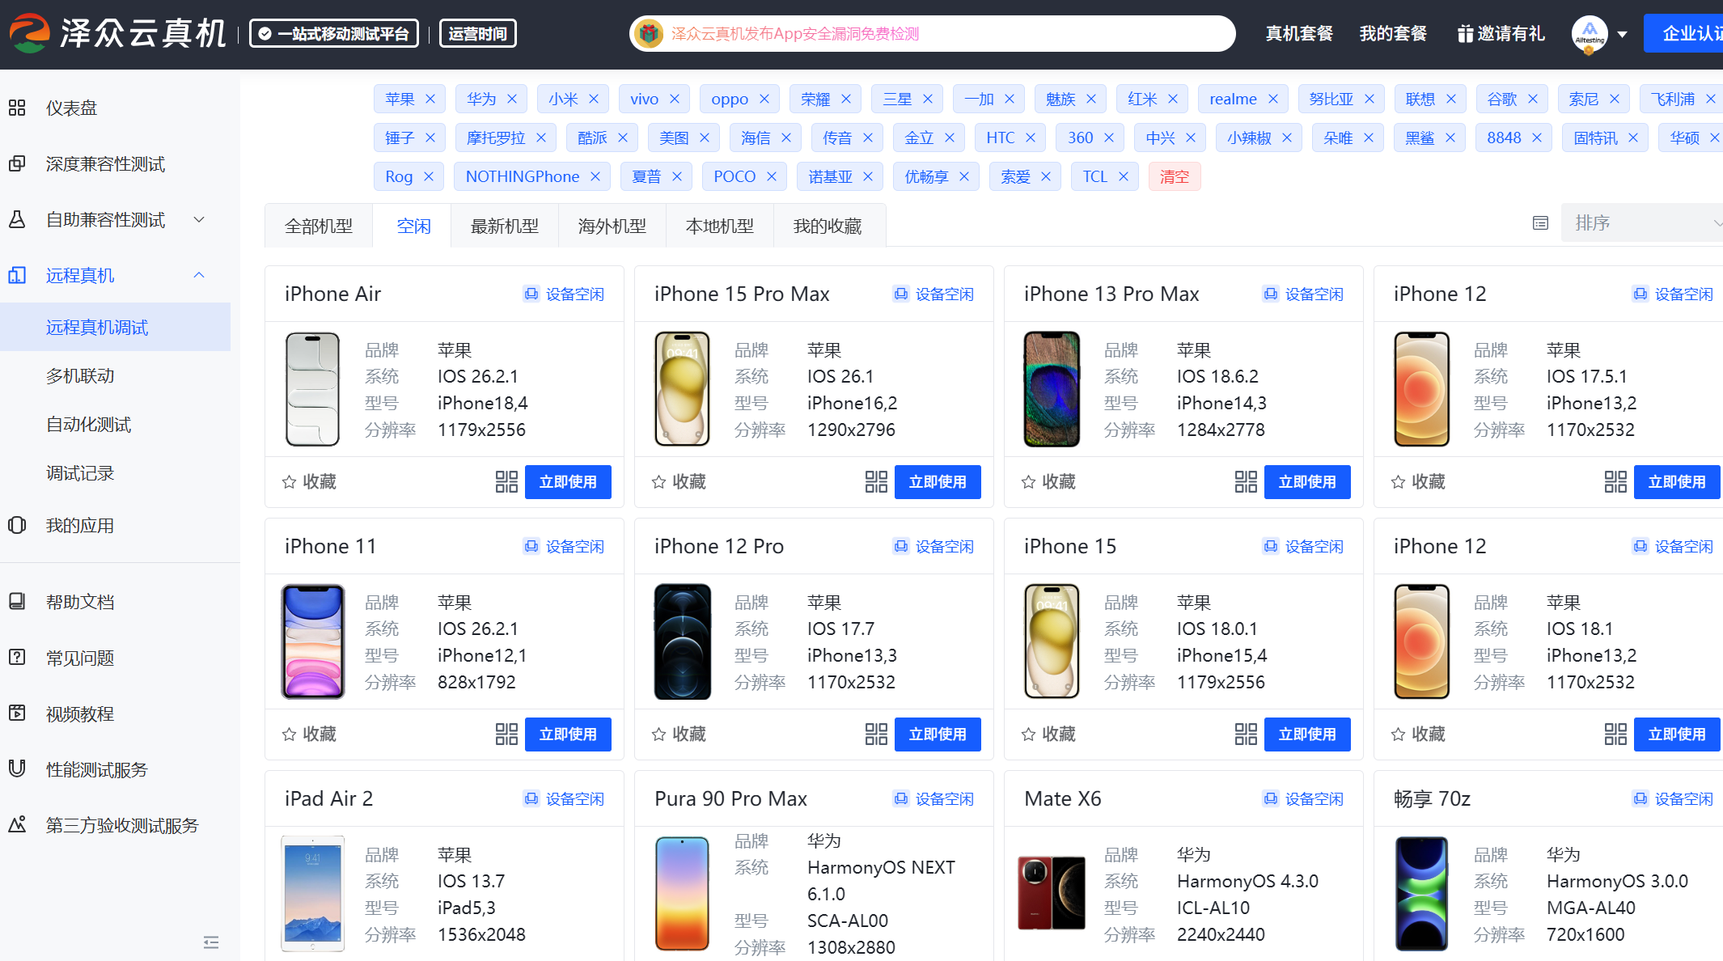1723x961 pixels.
Task: Remove the TCL filter tag
Action: [1124, 176]
